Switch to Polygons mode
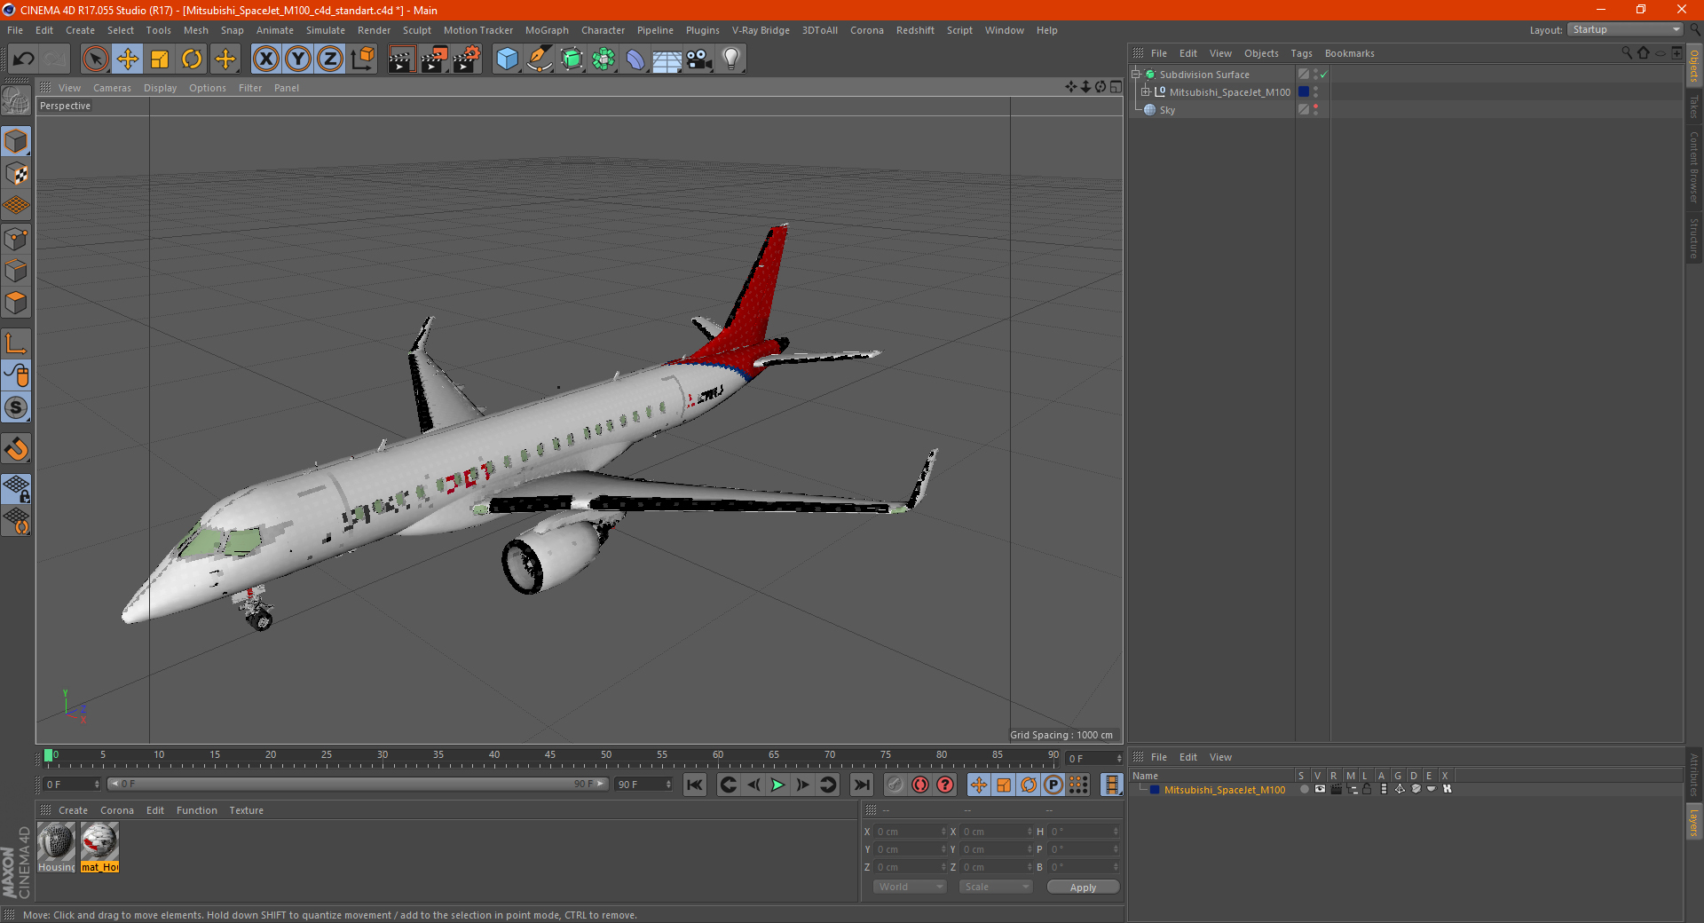Screen dimensions: 1704x923 [x=17, y=303]
